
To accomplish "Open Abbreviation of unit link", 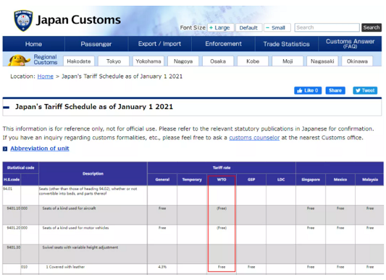I will tap(40, 148).
